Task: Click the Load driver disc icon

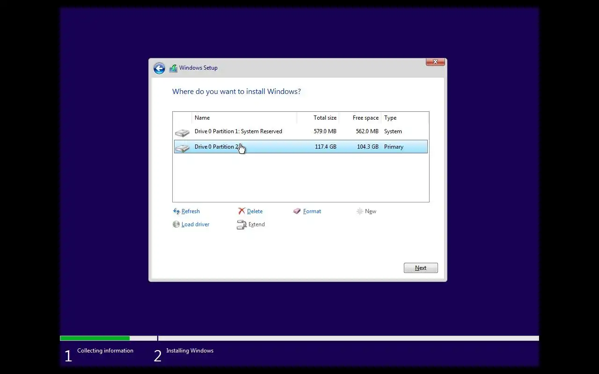Action: click(176, 224)
